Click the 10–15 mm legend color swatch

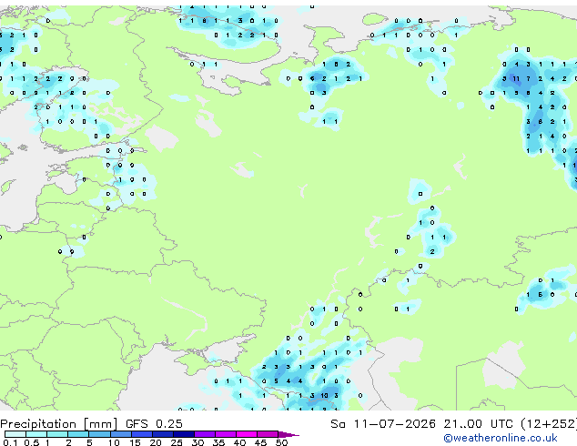[121, 434]
